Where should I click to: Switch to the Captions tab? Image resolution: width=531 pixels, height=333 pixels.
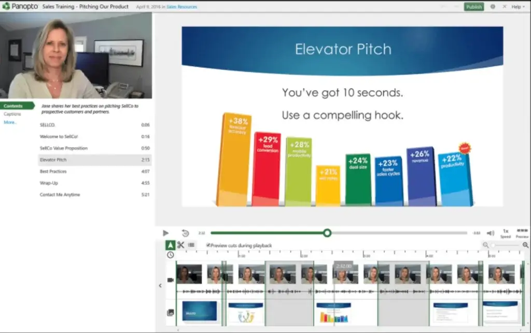[12, 114]
